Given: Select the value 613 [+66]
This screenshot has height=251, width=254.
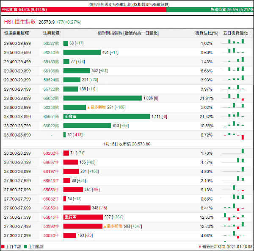Looking at the screenshot, I should (x=121, y=126).
